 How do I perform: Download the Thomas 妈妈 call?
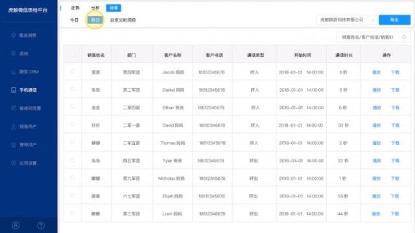pyautogui.click(x=395, y=143)
